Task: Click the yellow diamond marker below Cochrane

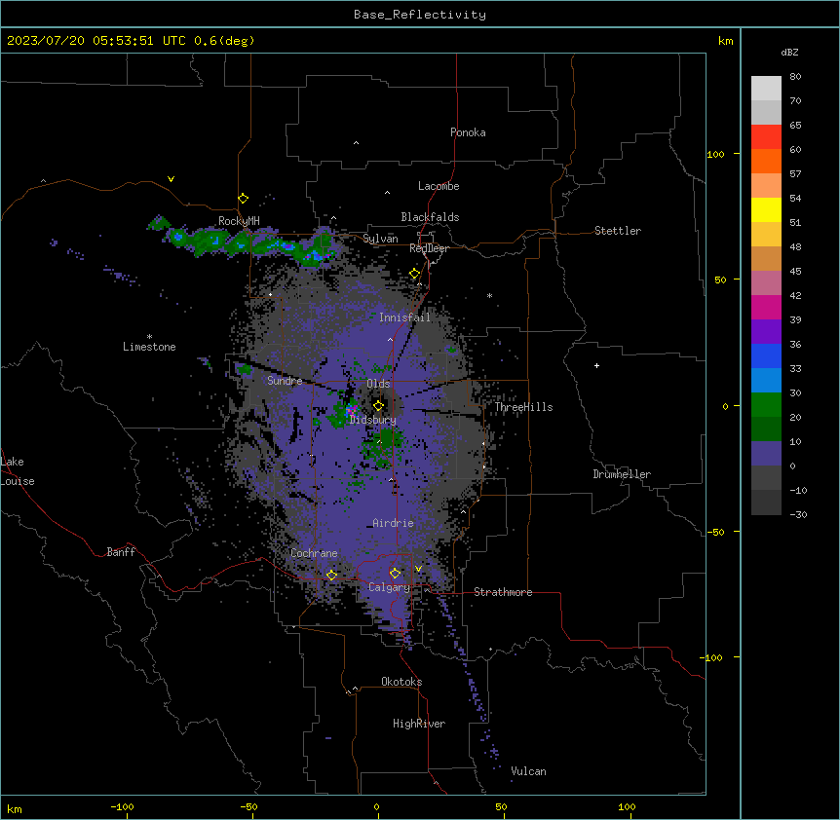Action: [331, 575]
